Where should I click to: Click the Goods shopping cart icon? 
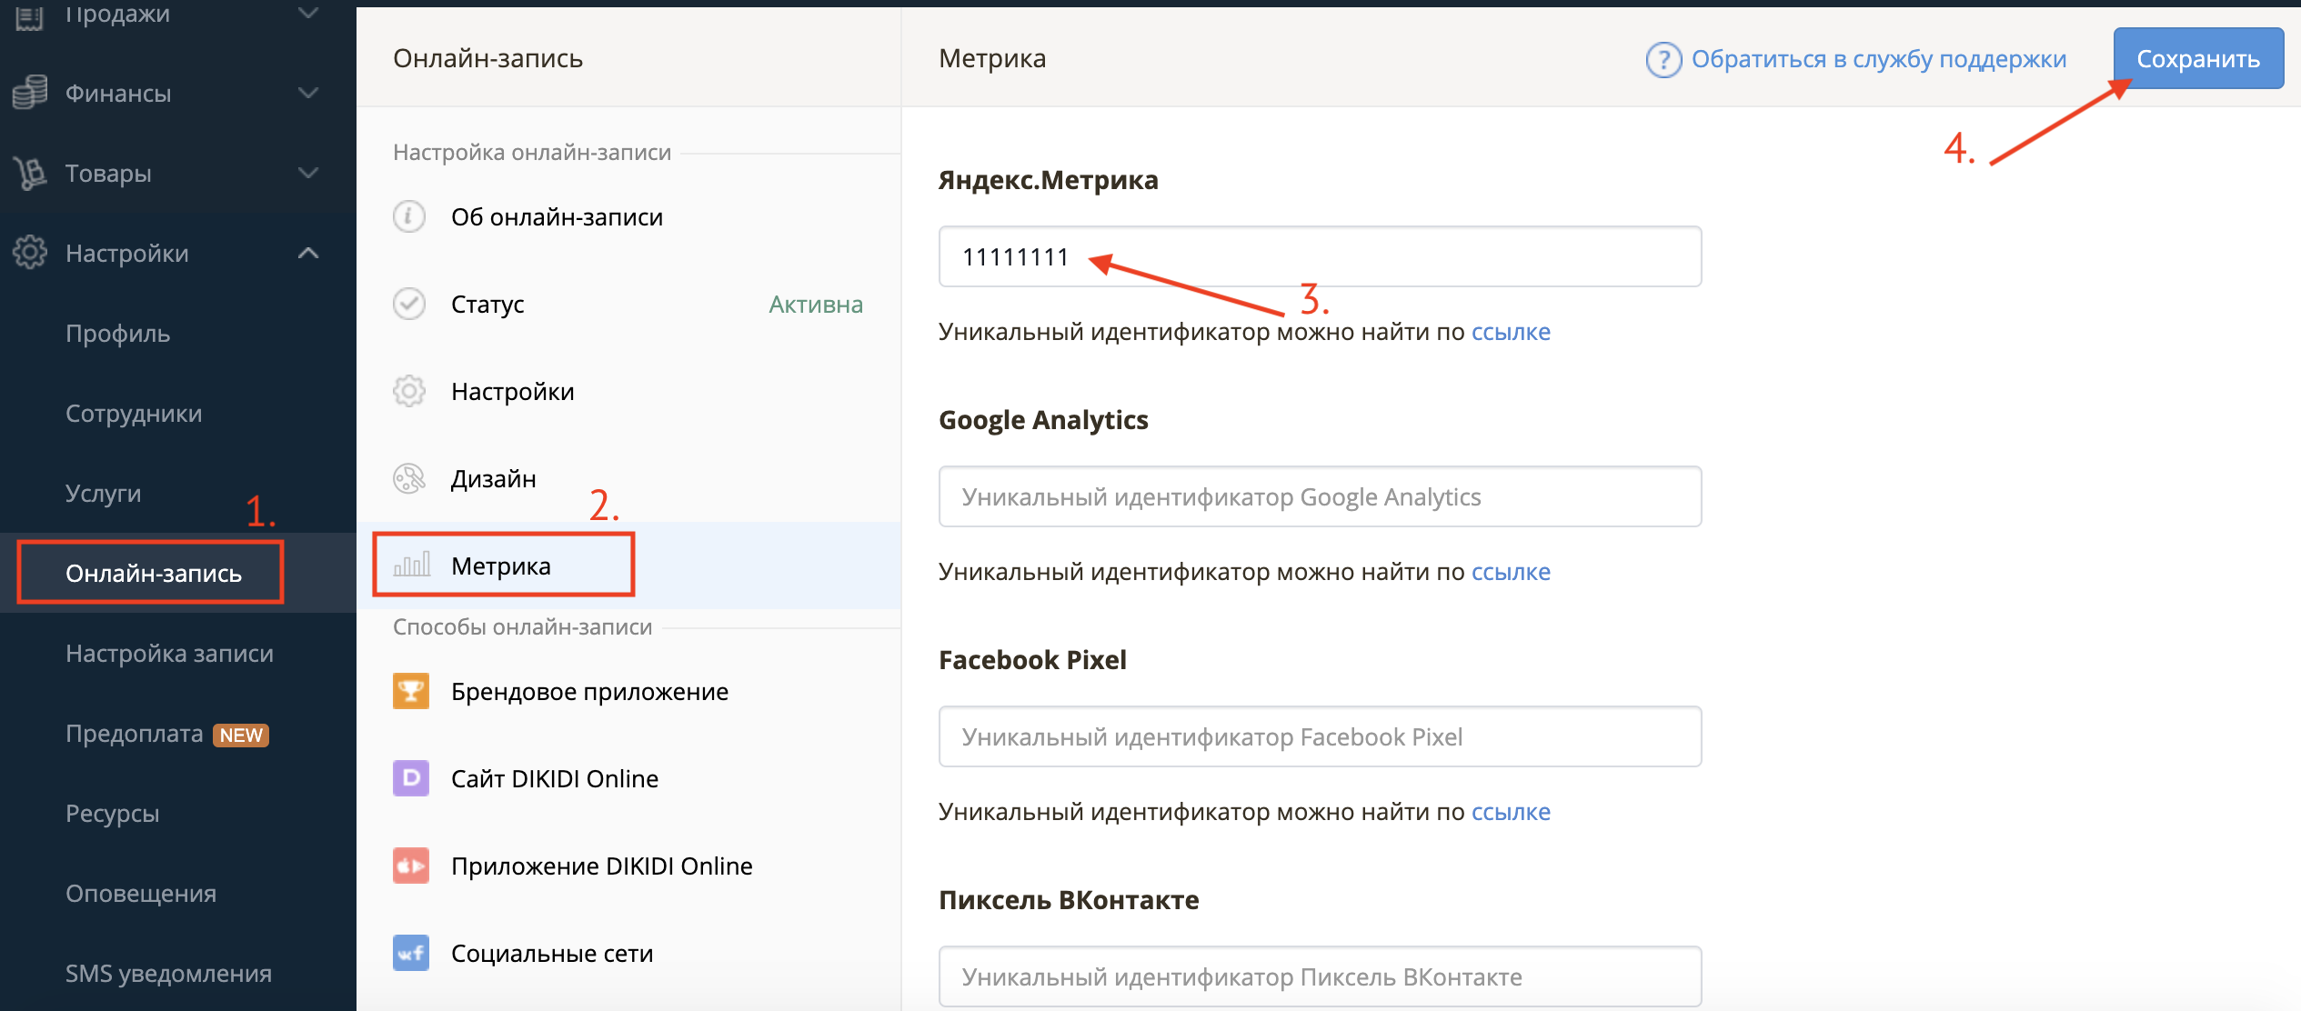pos(30,173)
